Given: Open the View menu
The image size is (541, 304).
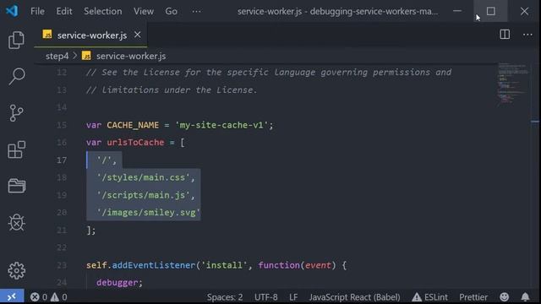Looking at the screenshot, I should [144, 11].
